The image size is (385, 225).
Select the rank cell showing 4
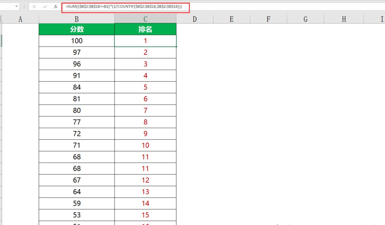point(145,76)
